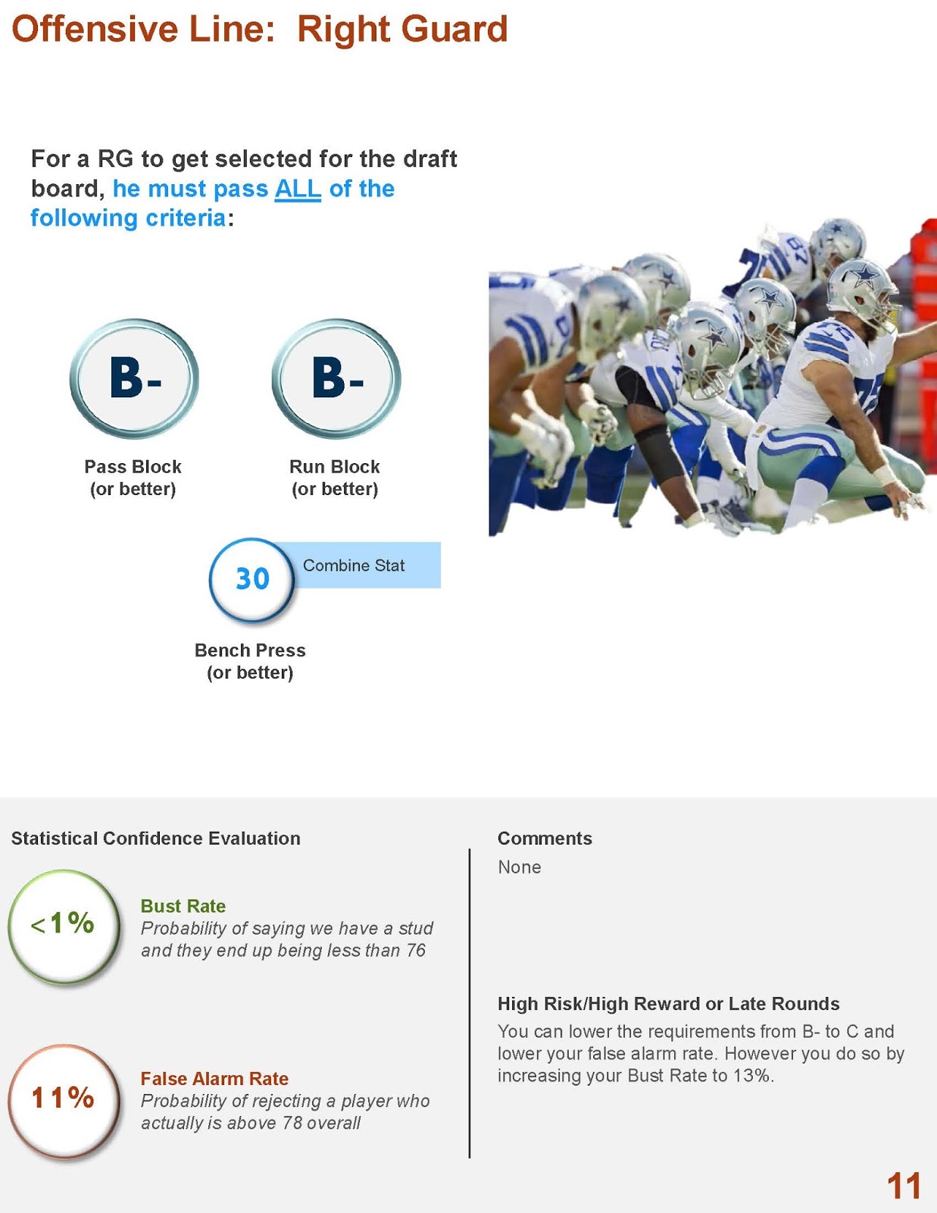Image resolution: width=937 pixels, height=1213 pixels.
Task: Click the Bench Press (or better) label
Action: pos(250,661)
